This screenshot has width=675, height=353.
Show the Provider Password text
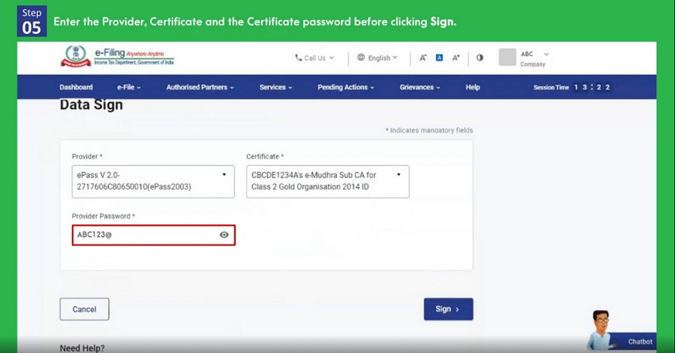224,234
